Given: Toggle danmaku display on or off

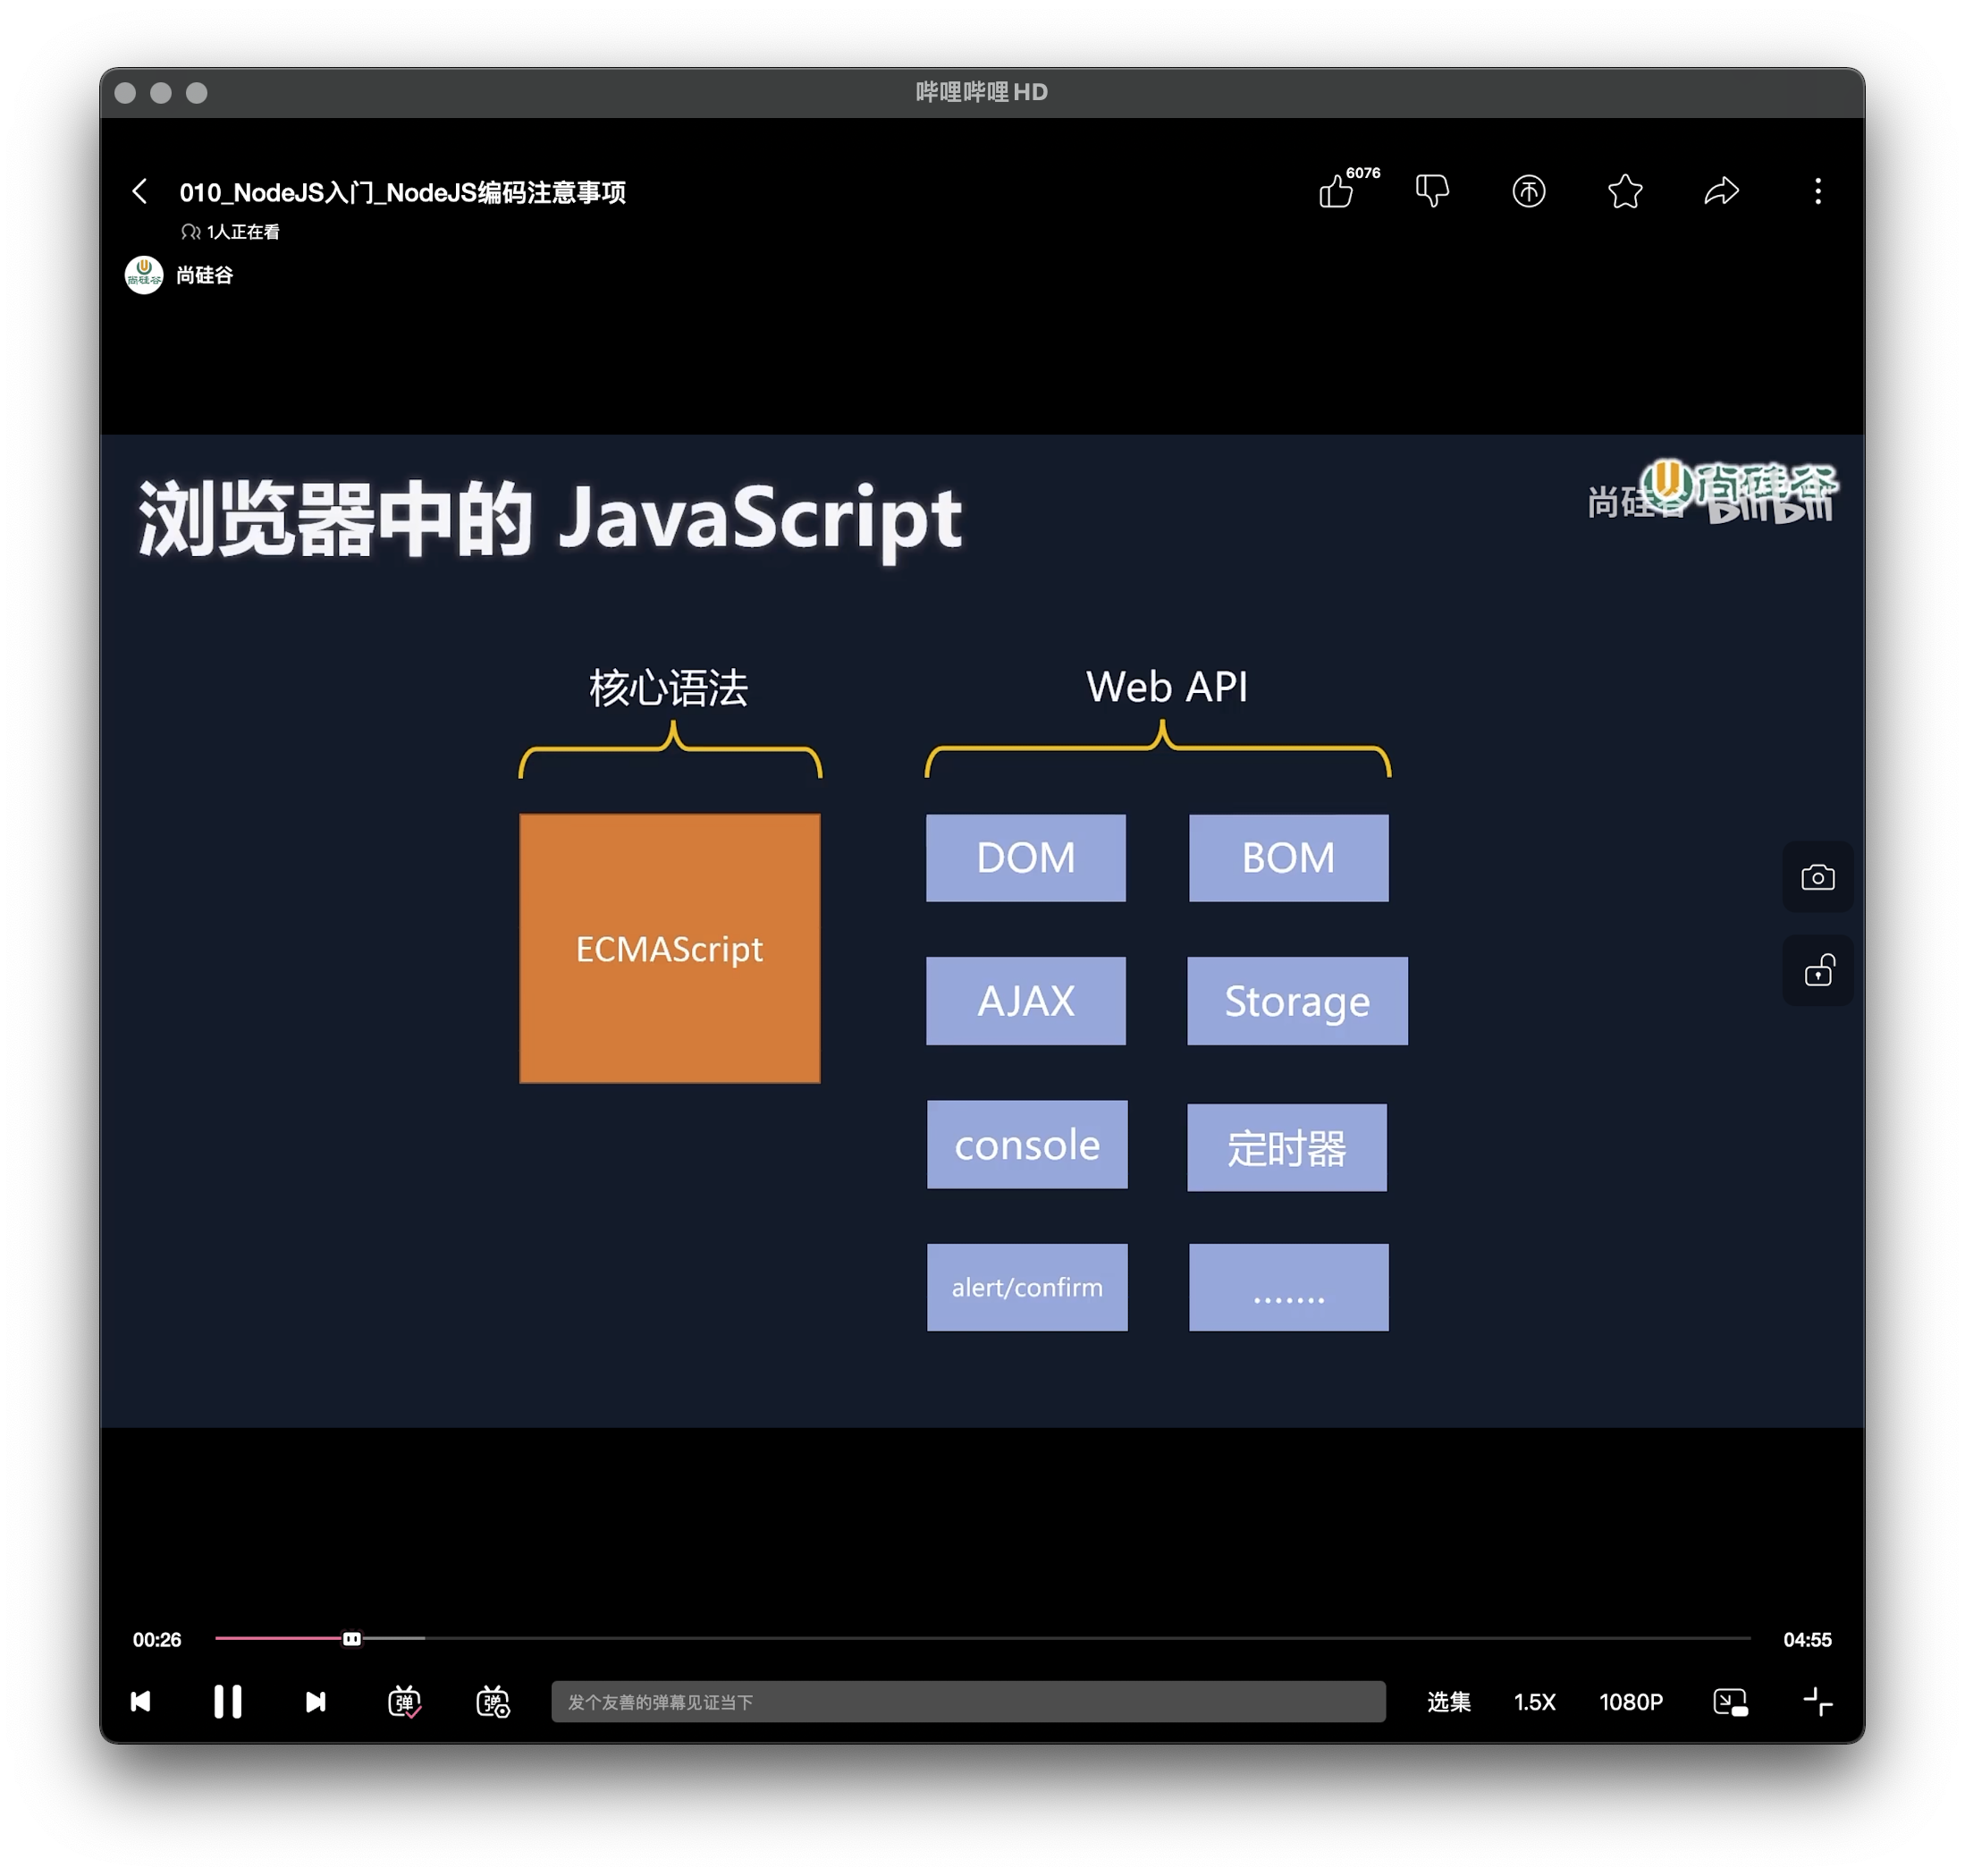Looking at the screenshot, I should tap(404, 1702).
